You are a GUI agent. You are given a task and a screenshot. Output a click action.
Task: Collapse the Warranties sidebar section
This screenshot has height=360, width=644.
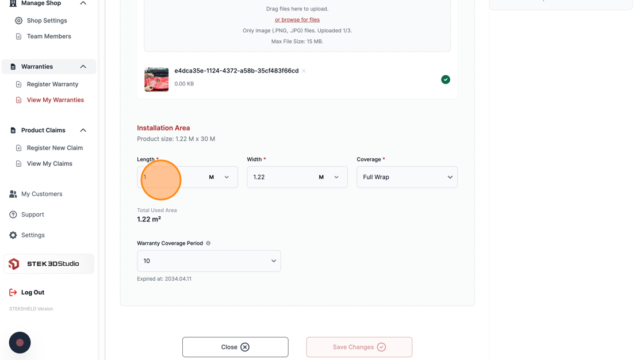[83, 67]
